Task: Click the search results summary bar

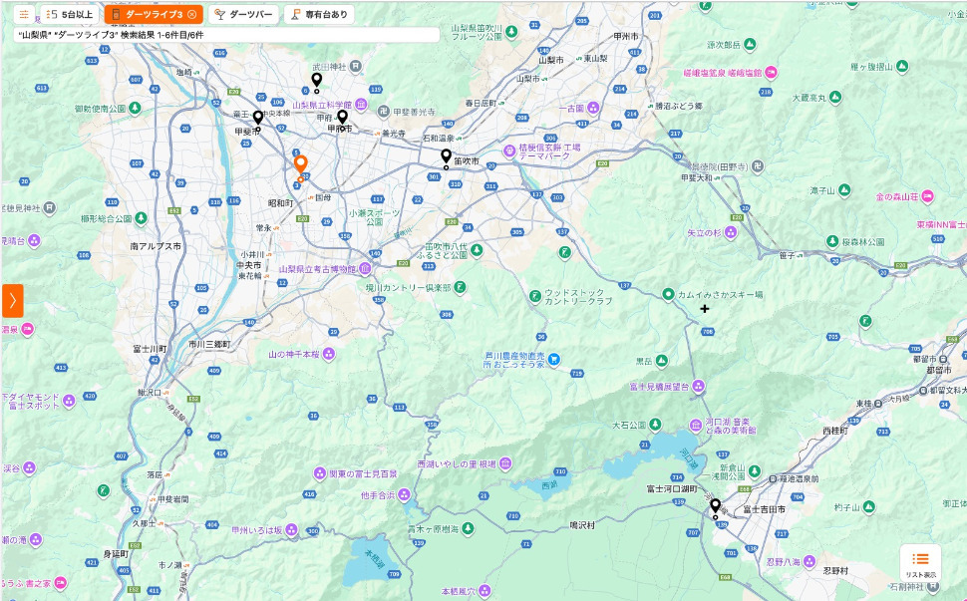Action: click(227, 35)
